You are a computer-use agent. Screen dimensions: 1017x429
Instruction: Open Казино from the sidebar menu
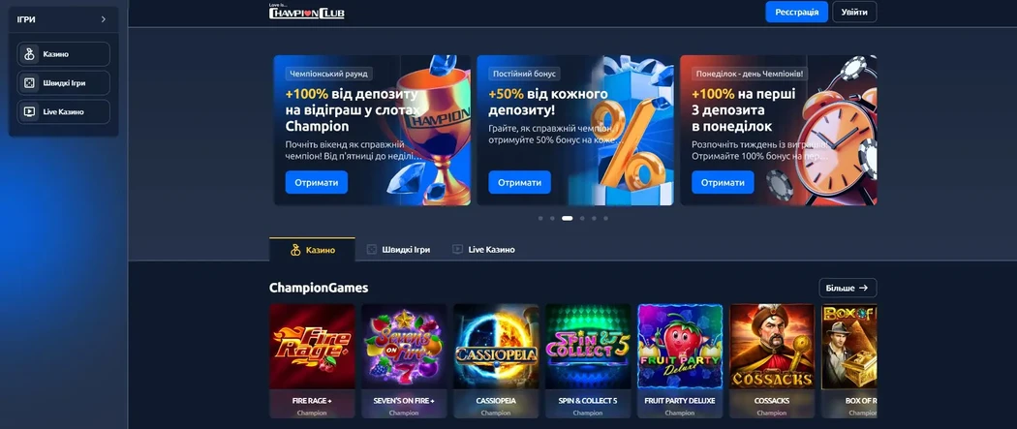(x=64, y=54)
